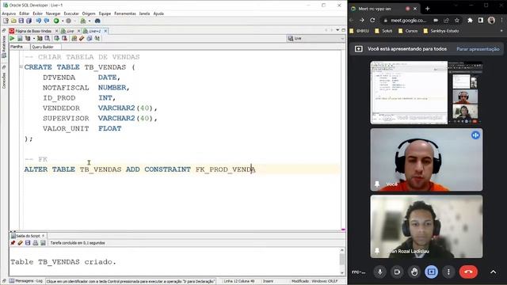Image resolution: width=507 pixels, height=285 pixels.
Task: Open the Chrome profile avatar
Action: 491,20
